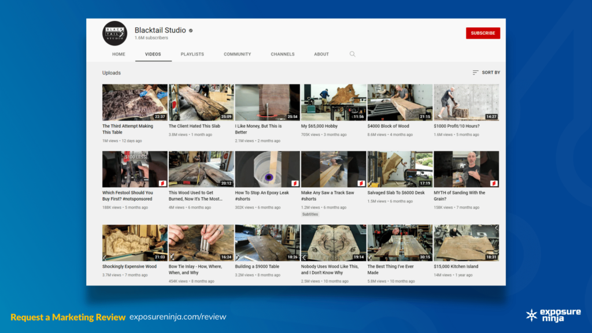The image size is (592, 333).
Task: Click the Uploads section heading
Action: [112, 73]
